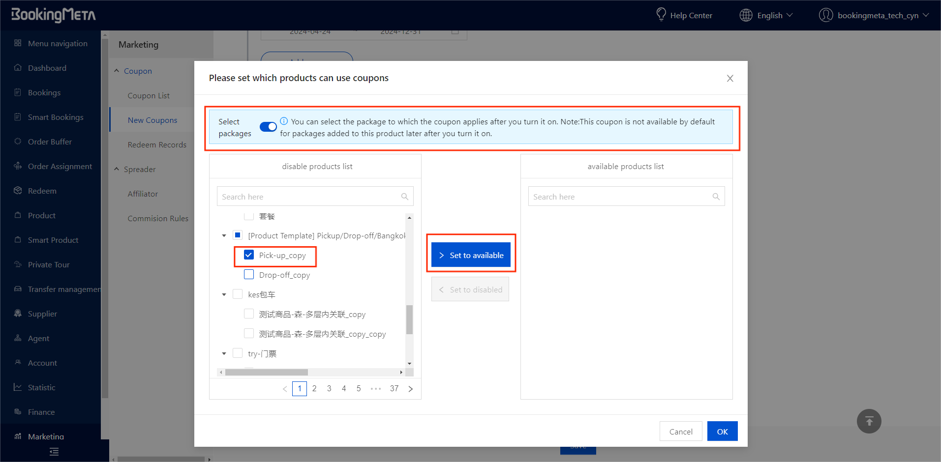Go to page 3 of product list
The image size is (941, 462).
(x=329, y=388)
